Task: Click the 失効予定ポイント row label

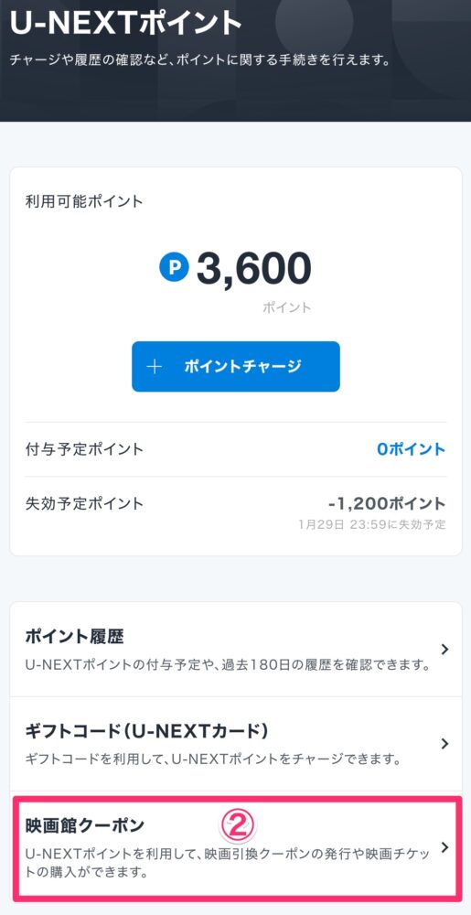Action: pyautogui.click(x=84, y=503)
